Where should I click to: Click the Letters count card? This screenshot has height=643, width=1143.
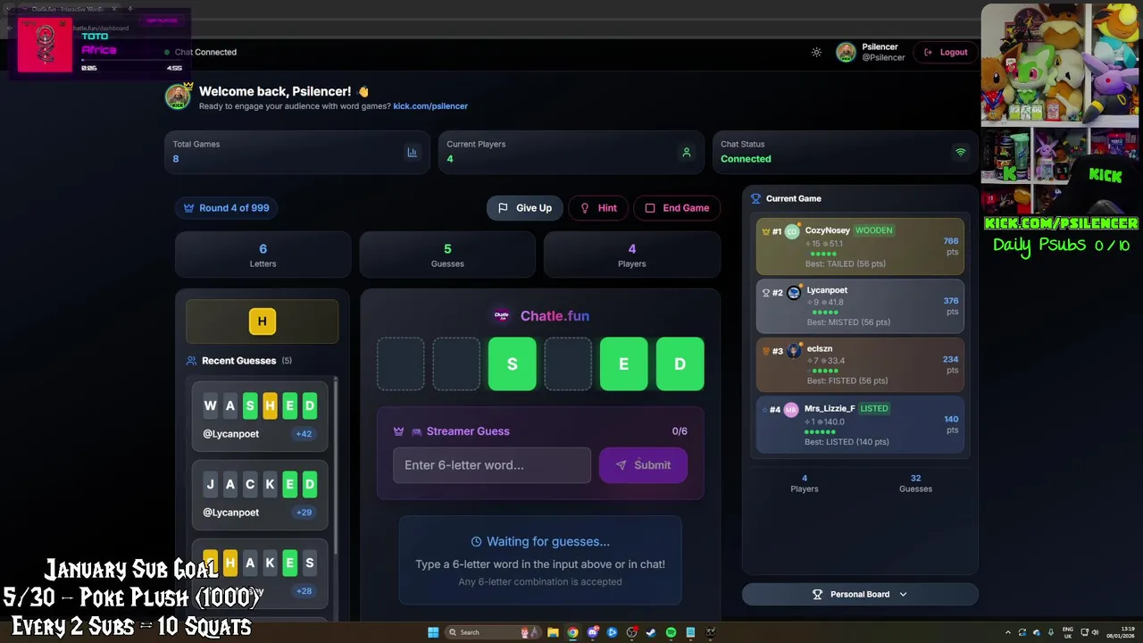263,255
